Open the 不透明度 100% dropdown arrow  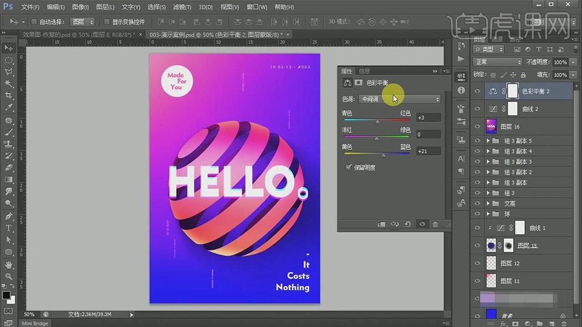(x=573, y=62)
